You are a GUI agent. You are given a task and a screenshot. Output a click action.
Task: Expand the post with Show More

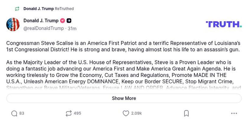(x=124, y=98)
